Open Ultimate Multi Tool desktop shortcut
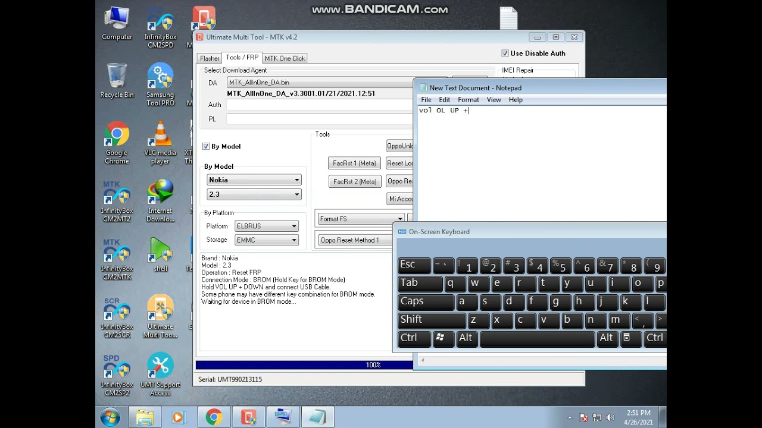 click(160, 317)
